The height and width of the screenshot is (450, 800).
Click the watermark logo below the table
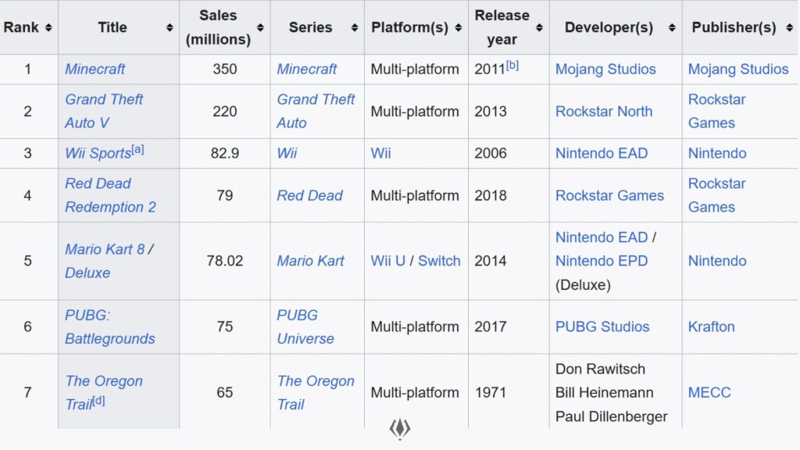point(400,428)
